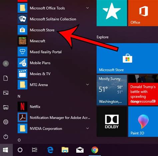
Task: Open Mobile Plans signal bars icon
Action: coord(22,63)
